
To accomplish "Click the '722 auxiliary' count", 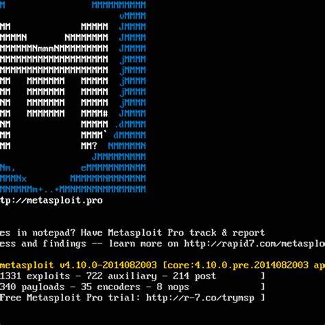I will pyautogui.click(x=121, y=276).
